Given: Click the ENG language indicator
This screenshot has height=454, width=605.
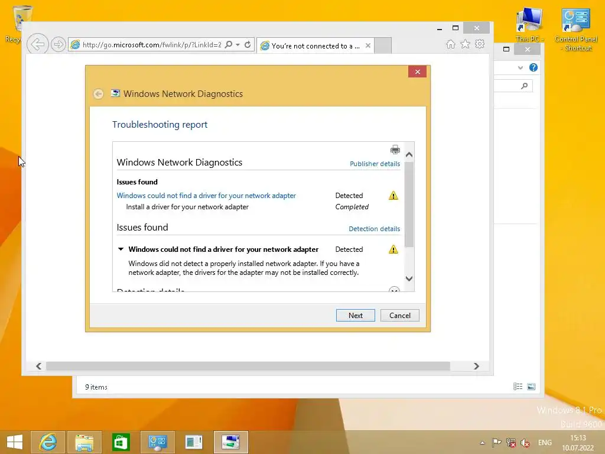Looking at the screenshot, I should click(545, 442).
